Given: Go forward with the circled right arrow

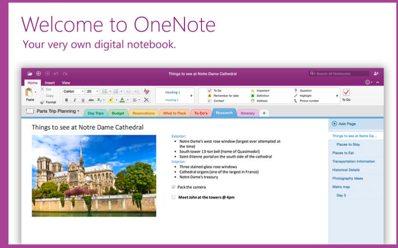Looking at the screenshot, I should point(48,73).
